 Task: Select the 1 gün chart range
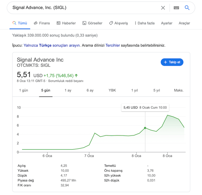coord(24,90)
